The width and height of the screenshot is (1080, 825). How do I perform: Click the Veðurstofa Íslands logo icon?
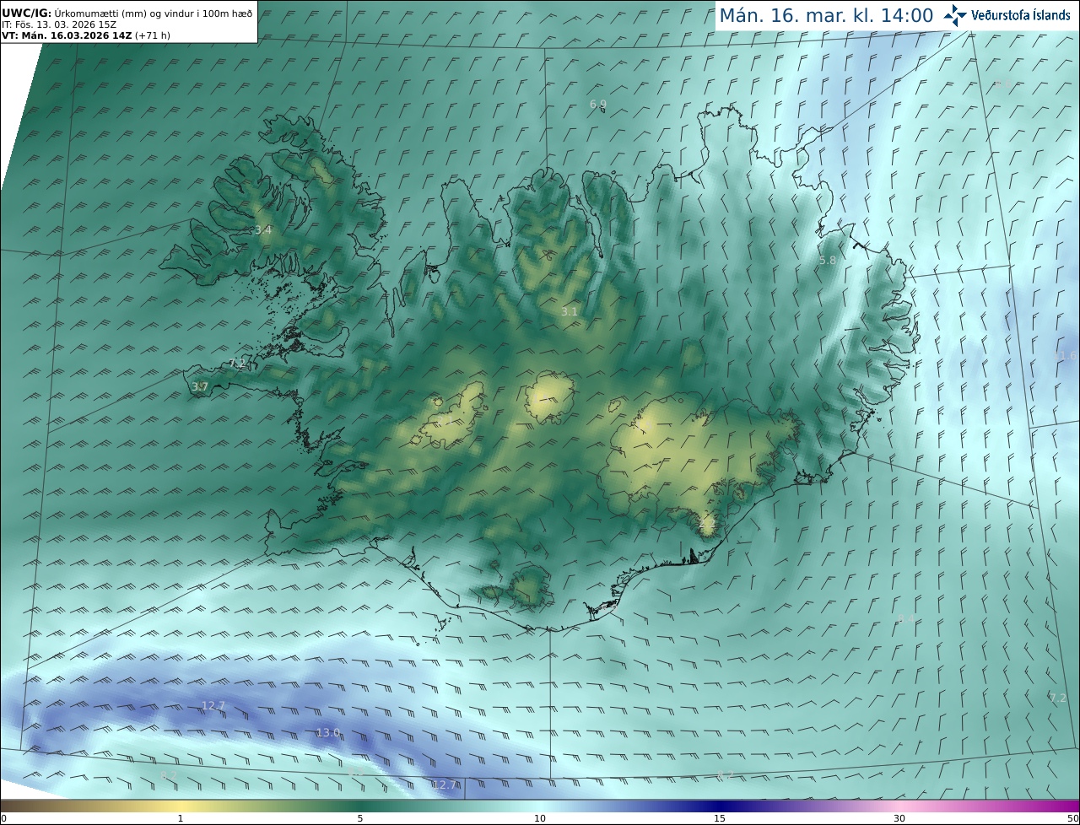pyautogui.click(x=955, y=15)
